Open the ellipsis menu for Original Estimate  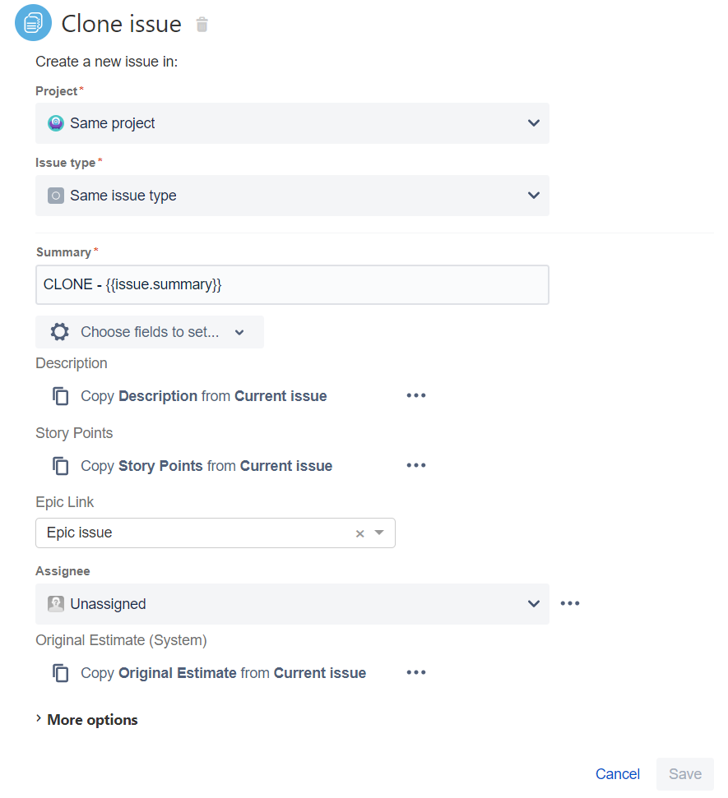point(416,673)
